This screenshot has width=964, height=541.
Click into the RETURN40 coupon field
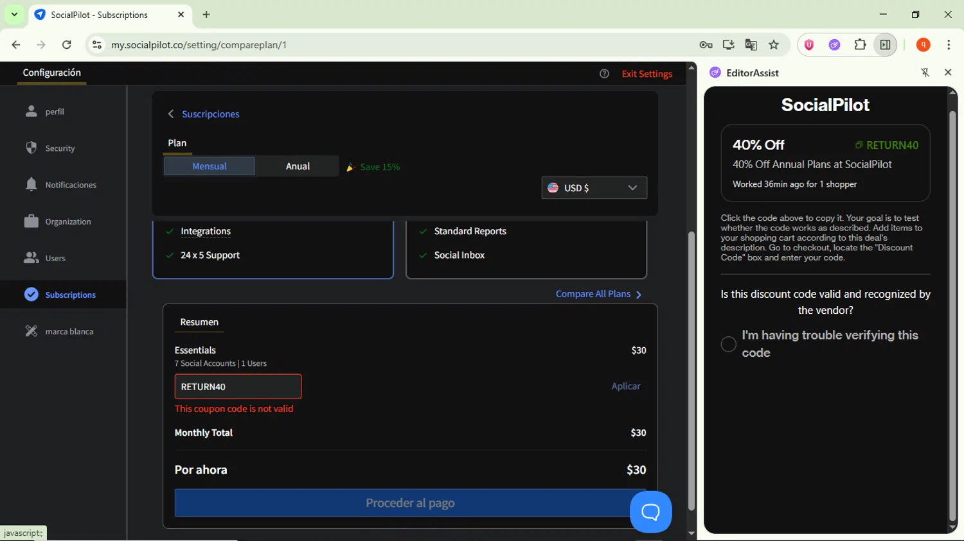tap(238, 386)
